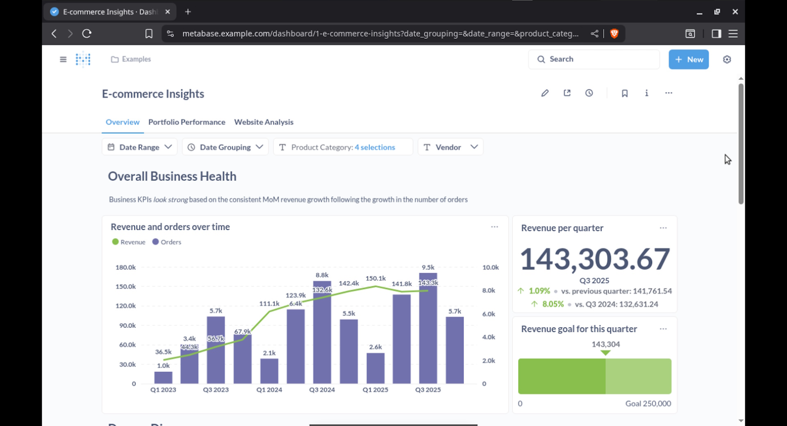
Task: Bookmark this dashboard with bookmark icon
Action: (x=624, y=93)
